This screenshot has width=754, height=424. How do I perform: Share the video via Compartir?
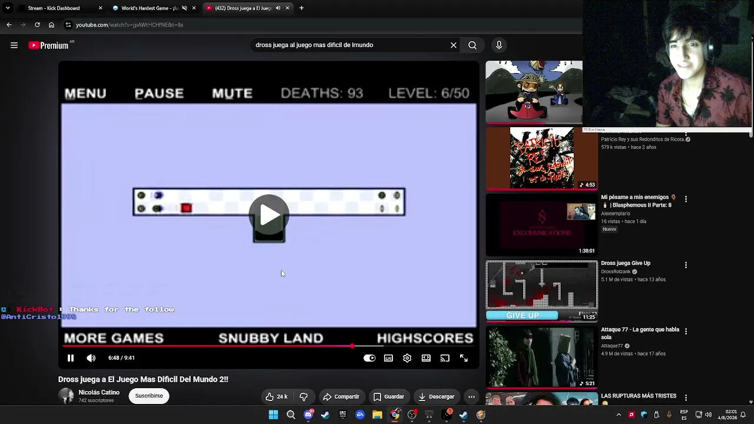coord(341,397)
